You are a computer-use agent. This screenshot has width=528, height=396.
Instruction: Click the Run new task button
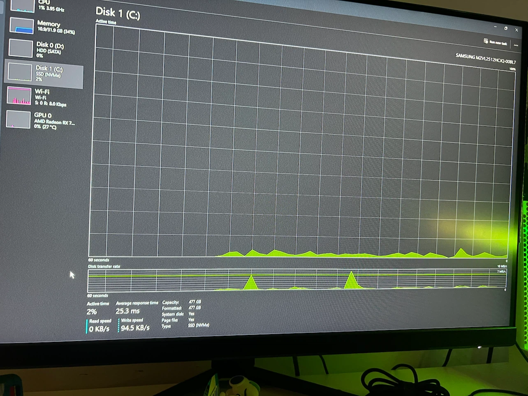496,42
